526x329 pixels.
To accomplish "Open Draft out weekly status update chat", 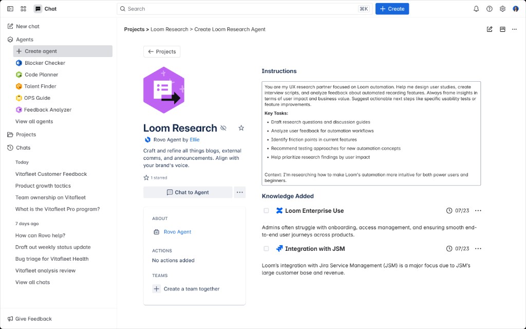I will click(53, 247).
